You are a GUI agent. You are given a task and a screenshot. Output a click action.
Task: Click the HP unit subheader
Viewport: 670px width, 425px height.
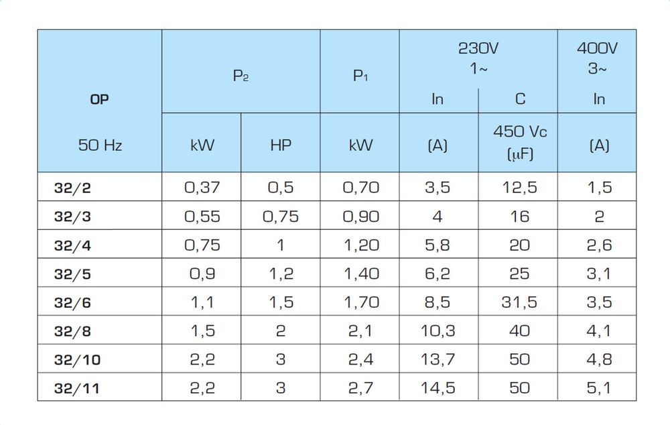pos(280,144)
